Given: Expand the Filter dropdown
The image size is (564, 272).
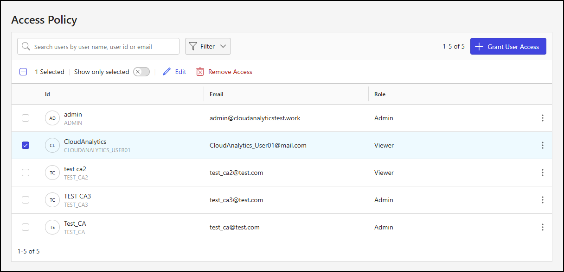Looking at the screenshot, I should click(223, 46).
